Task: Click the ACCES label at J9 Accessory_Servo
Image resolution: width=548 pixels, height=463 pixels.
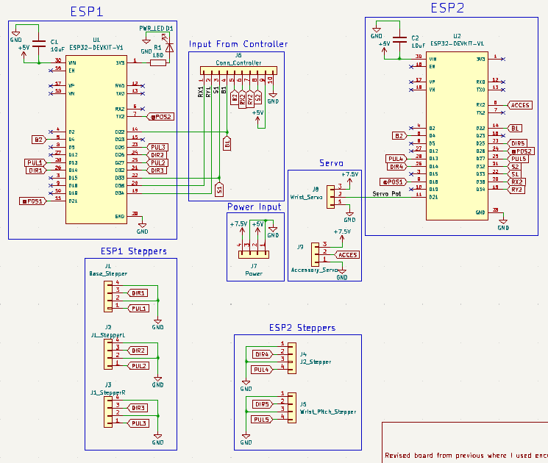Action: click(347, 255)
